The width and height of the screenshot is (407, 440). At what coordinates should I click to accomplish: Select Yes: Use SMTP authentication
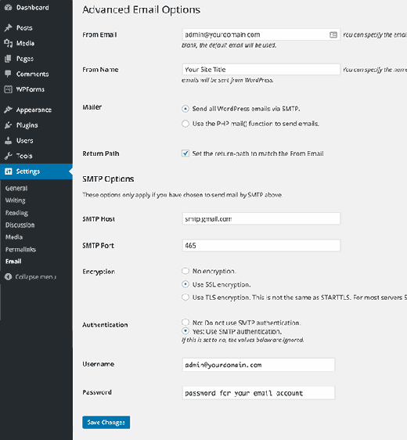tap(185, 331)
